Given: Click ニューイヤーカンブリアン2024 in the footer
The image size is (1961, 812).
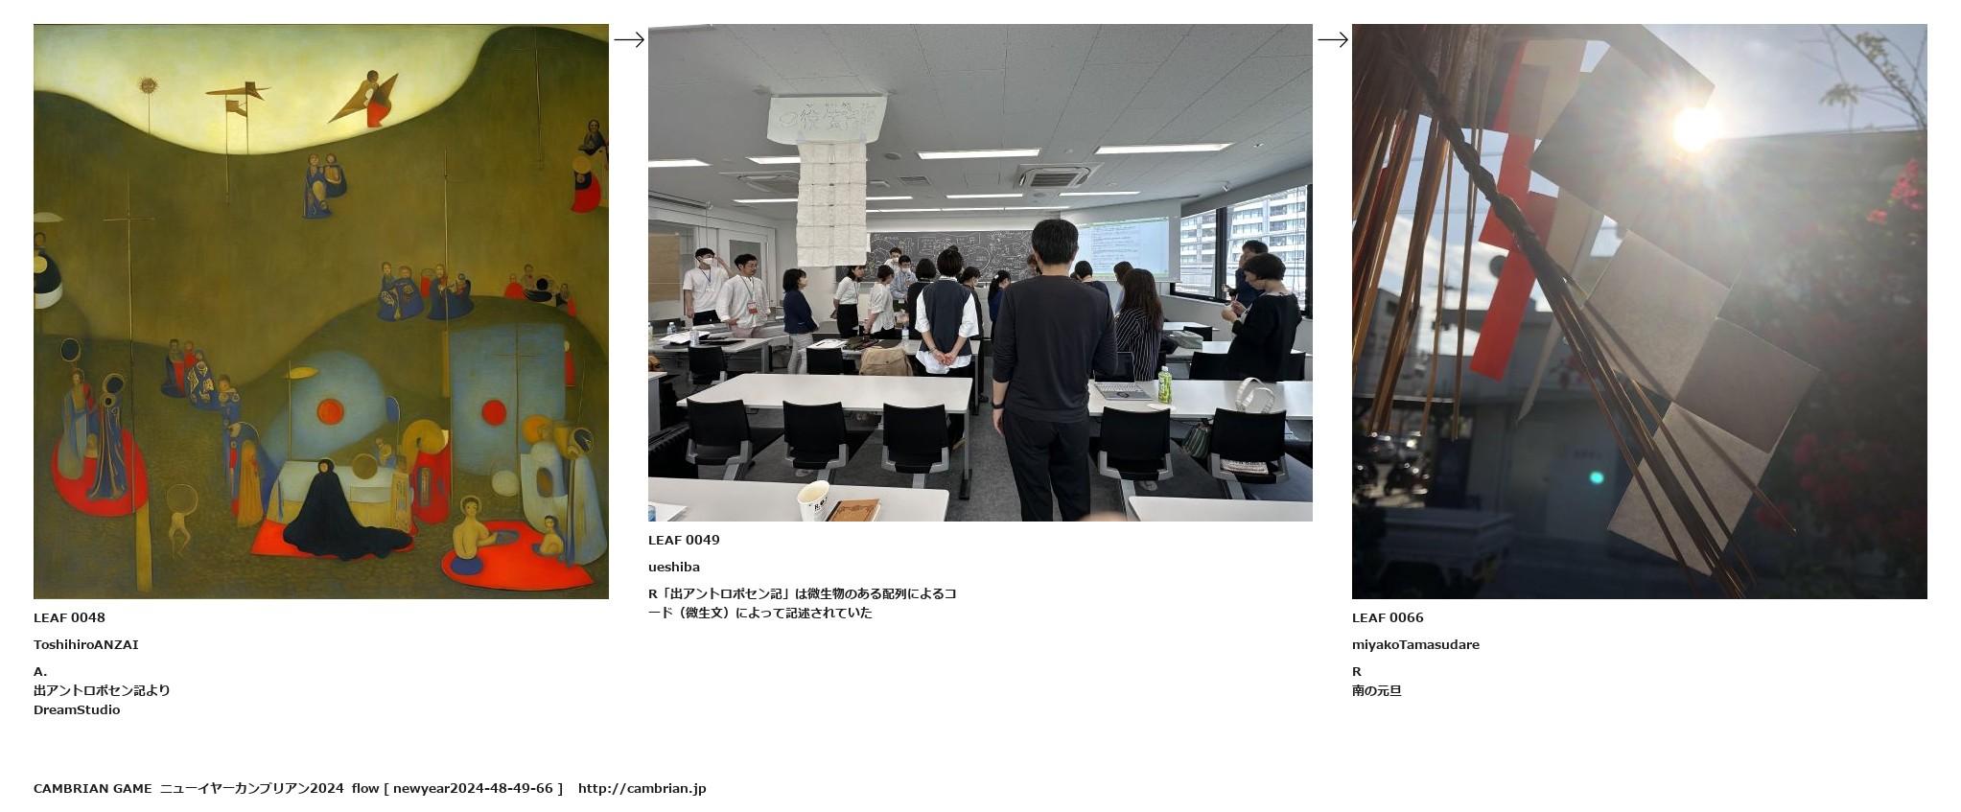Looking at the screenshot, I should click(x=251, y=788).
